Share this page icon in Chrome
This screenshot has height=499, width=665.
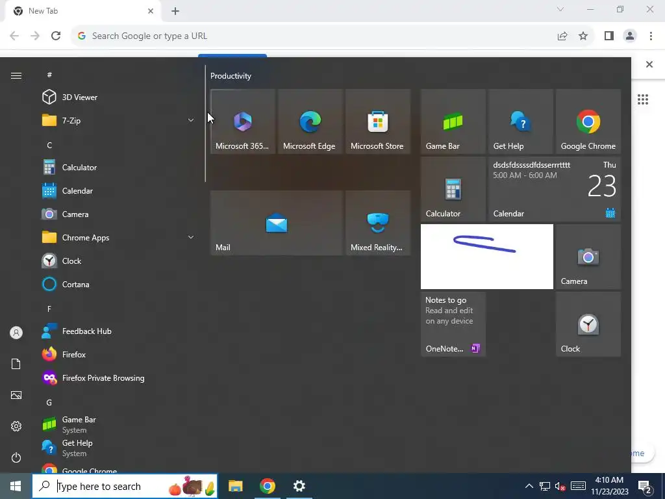point(562,36)
